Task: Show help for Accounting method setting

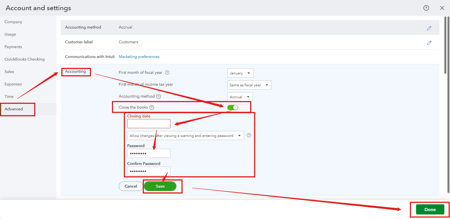Action: (x=159, y=96)
